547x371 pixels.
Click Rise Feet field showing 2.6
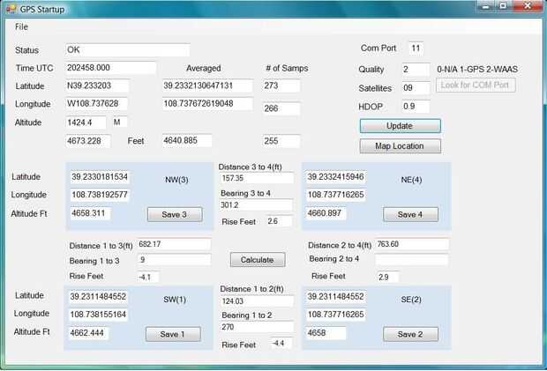279,221
